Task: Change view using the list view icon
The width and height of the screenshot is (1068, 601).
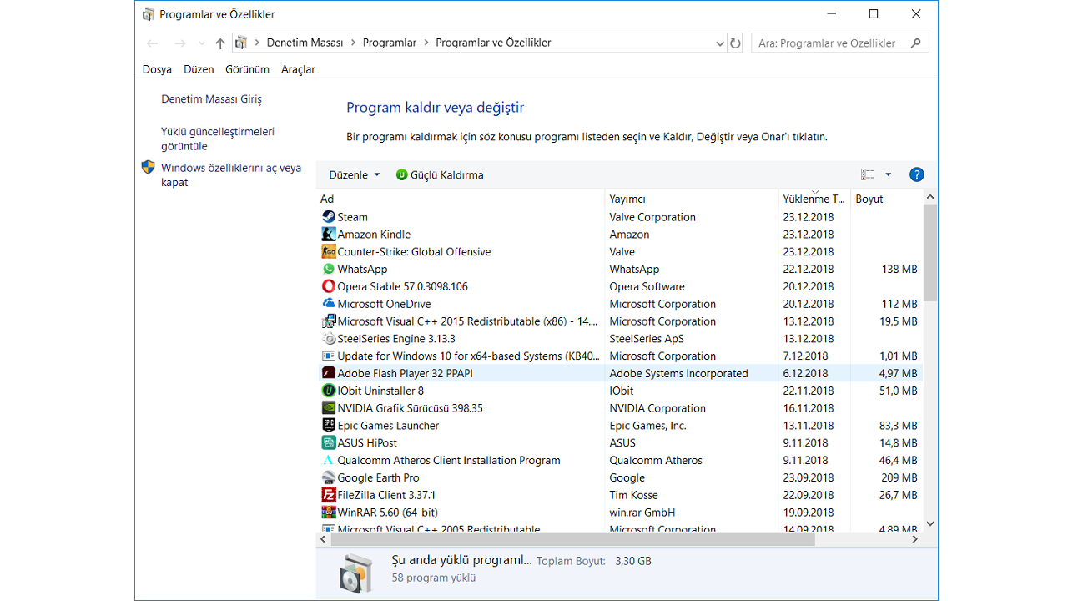Action: [x=868, y=174]
